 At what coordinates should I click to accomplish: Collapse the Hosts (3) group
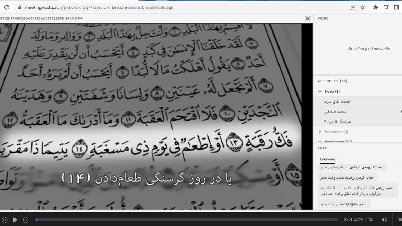(320, 91)
